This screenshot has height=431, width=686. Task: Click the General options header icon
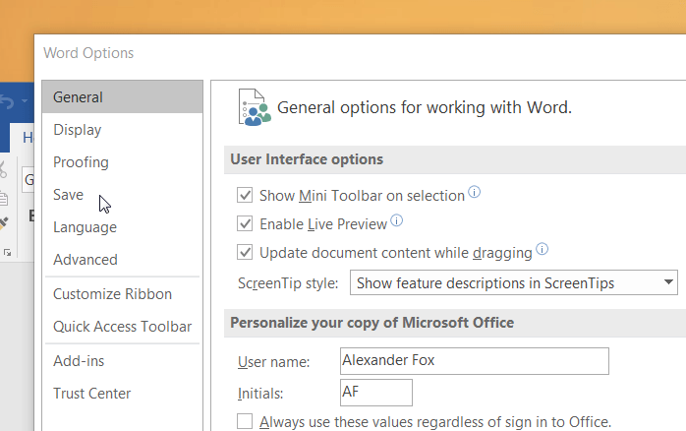(254, 106)
